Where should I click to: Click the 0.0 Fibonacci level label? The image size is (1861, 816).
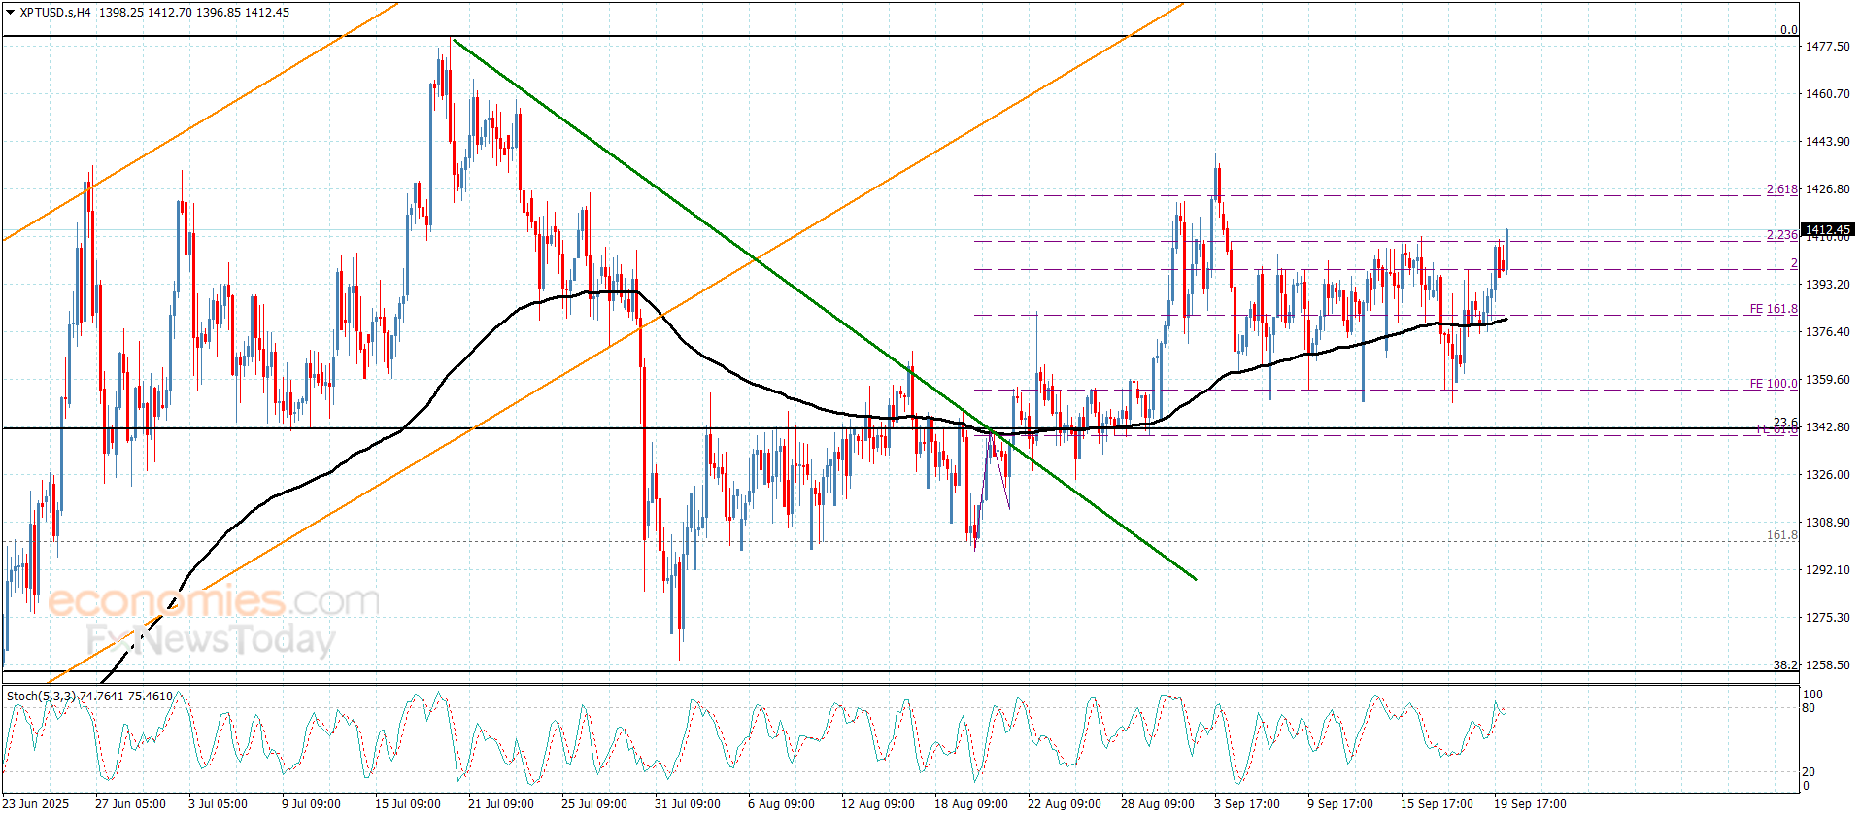coord(1789,29)
